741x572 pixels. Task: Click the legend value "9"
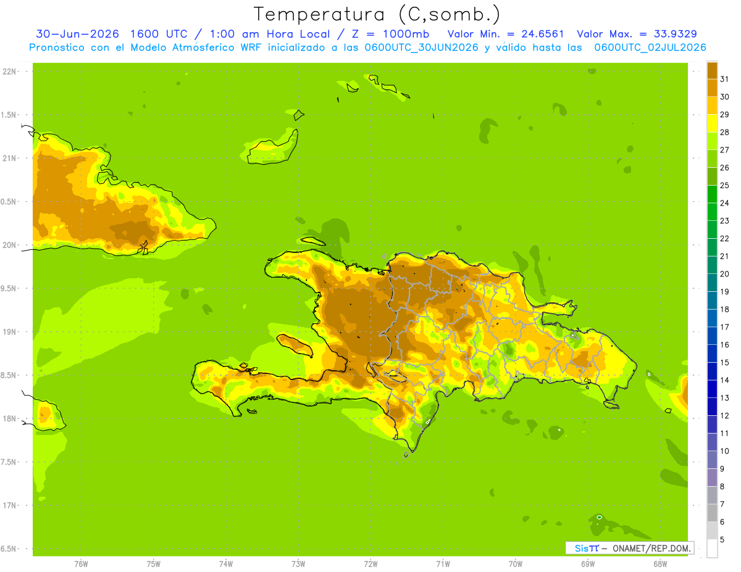coord(722,469)
